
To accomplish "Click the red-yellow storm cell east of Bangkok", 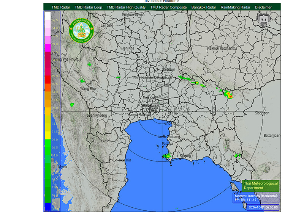I will 228,95.
